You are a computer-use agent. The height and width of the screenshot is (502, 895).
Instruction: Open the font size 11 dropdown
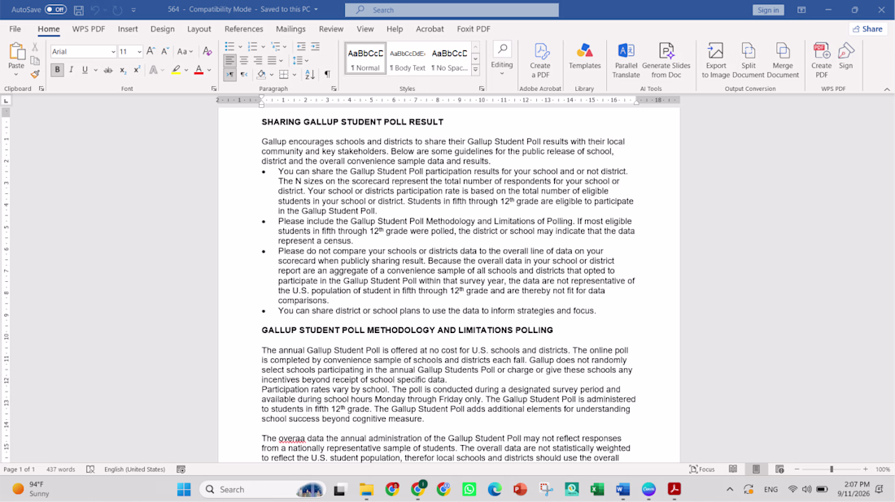click(139, 52)
